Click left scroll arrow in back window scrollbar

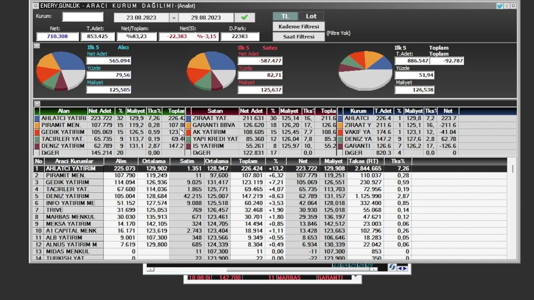150,269
